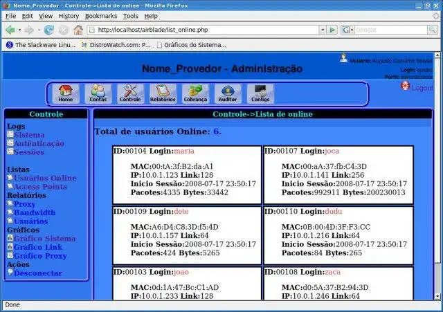Viewport: 443px width, 312px height.
Task: Open the search engine selector dropdown
Action: point(347,30)
